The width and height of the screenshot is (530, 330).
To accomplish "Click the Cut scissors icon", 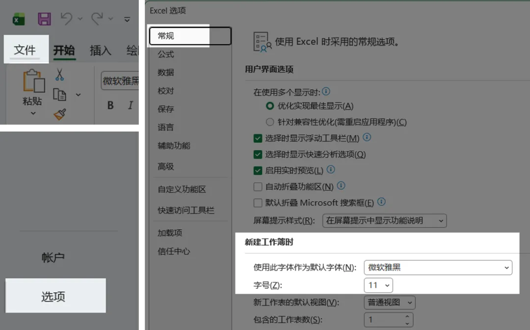I will pos(59,74).
